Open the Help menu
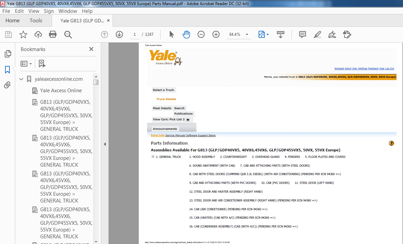The image size is (403, 244). [x=87, y=11]
